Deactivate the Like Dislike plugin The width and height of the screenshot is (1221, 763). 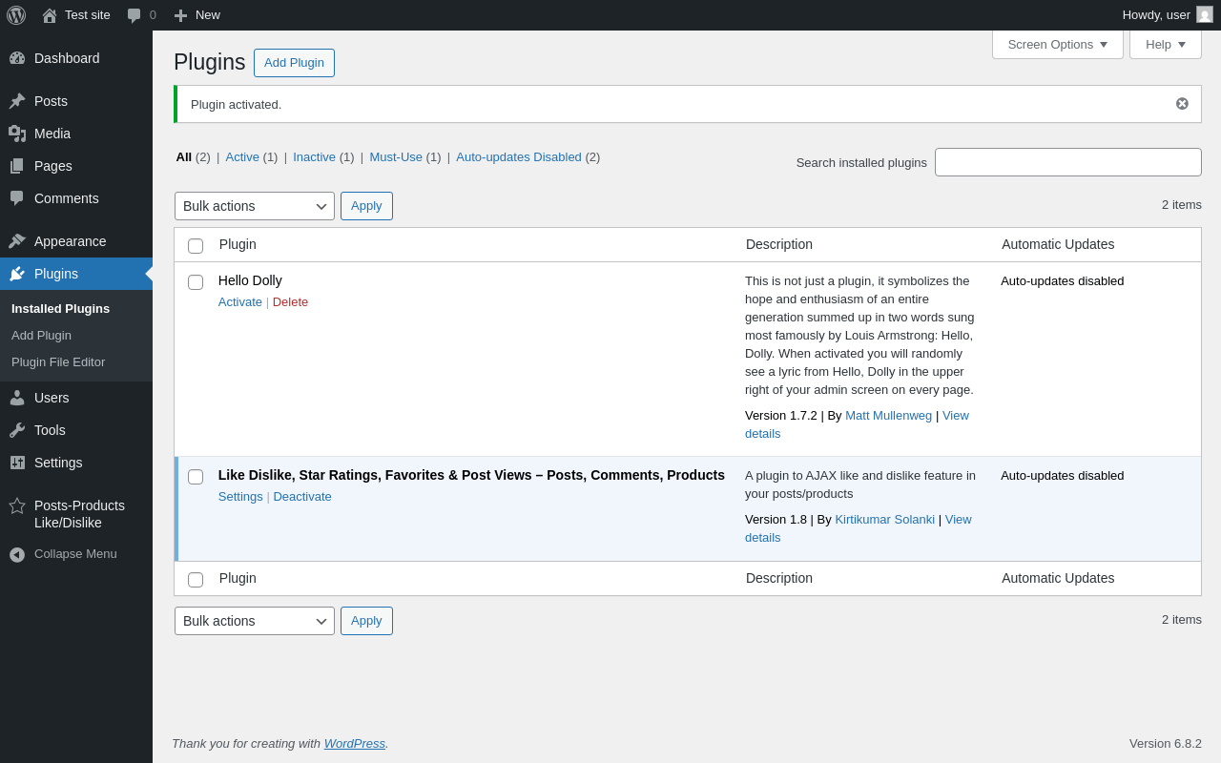302,497
